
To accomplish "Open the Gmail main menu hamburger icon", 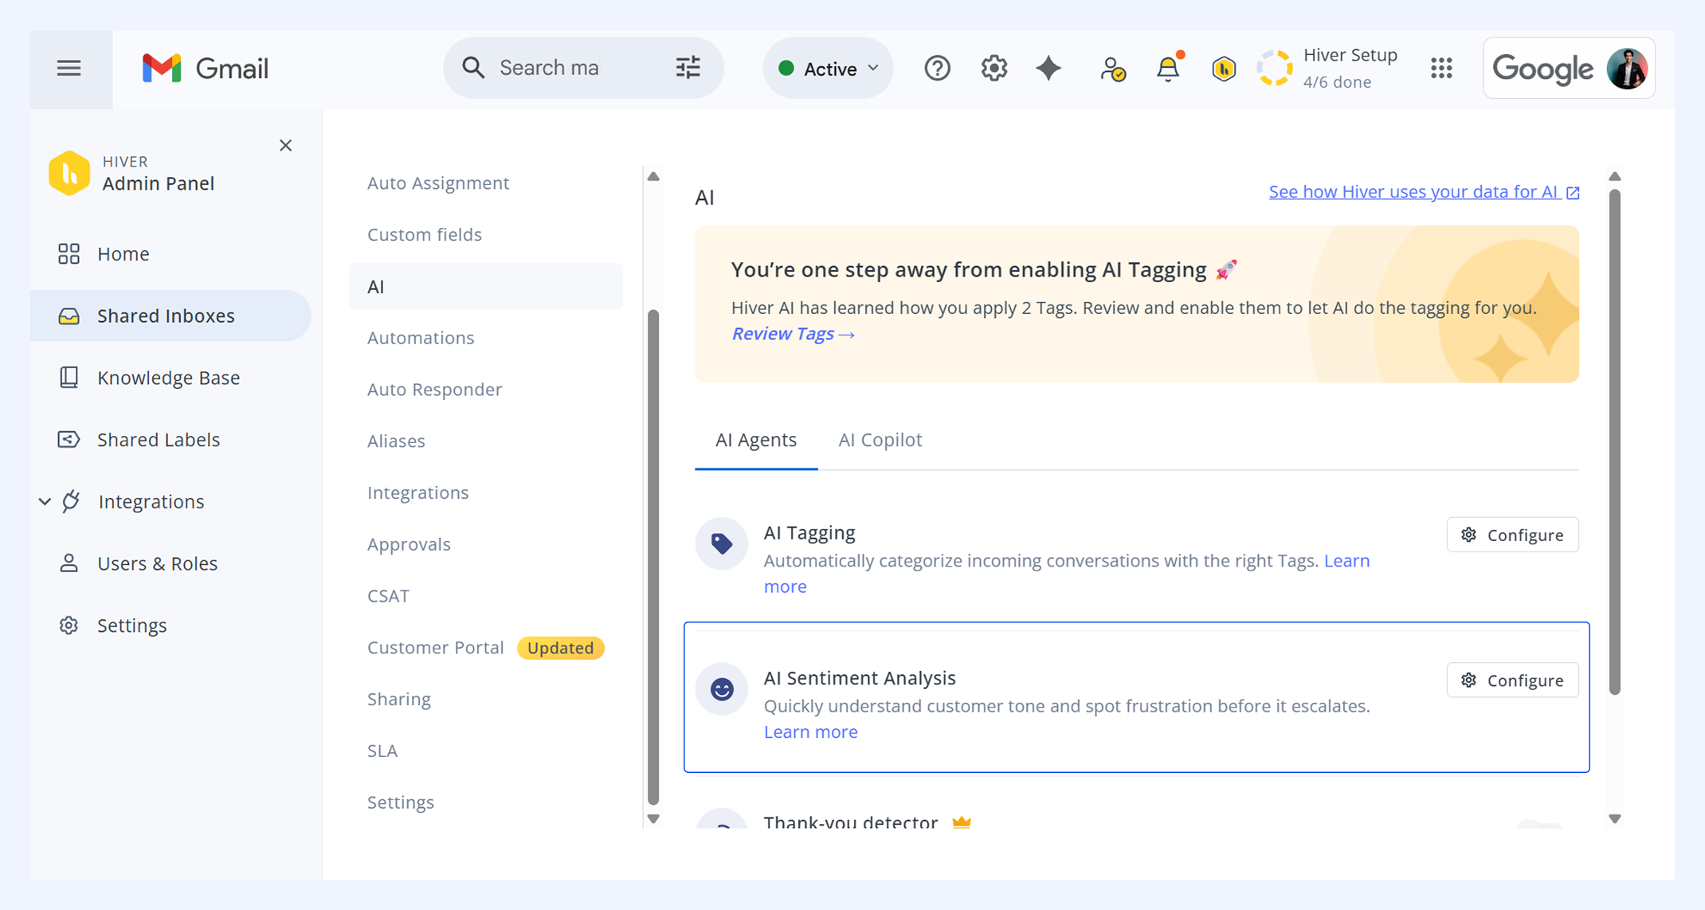I will click(x=69, y=69).
